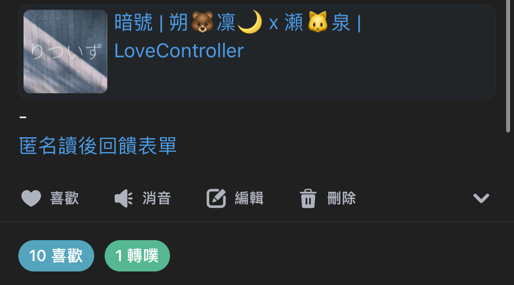Show the 10 喜歡 likes list
Screen dimensions: 514x285
click(56, 255)
